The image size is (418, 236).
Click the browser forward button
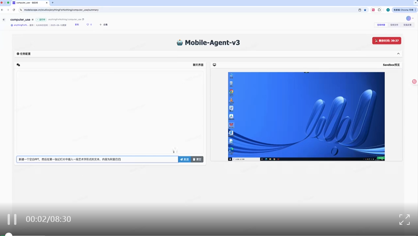coord(8,10)
